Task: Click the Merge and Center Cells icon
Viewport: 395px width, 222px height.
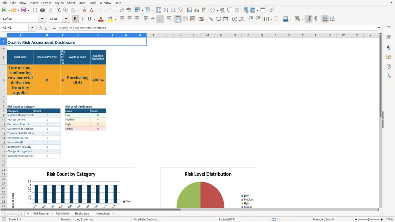Action: (x=178, y=19)
